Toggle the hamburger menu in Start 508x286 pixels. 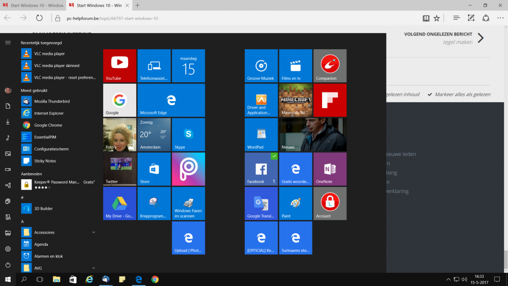click(8, 43)
